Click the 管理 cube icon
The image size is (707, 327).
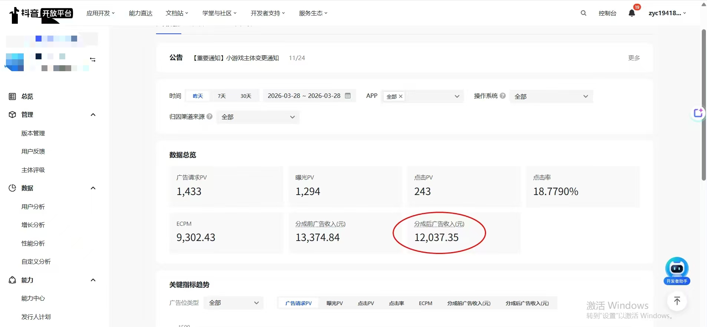[12, 115]
